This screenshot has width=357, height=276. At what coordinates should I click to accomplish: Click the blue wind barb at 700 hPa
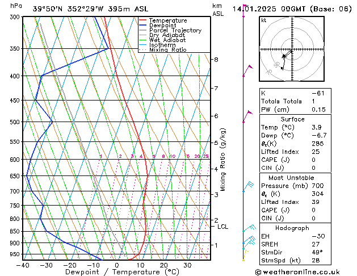[x=248, y=187]
